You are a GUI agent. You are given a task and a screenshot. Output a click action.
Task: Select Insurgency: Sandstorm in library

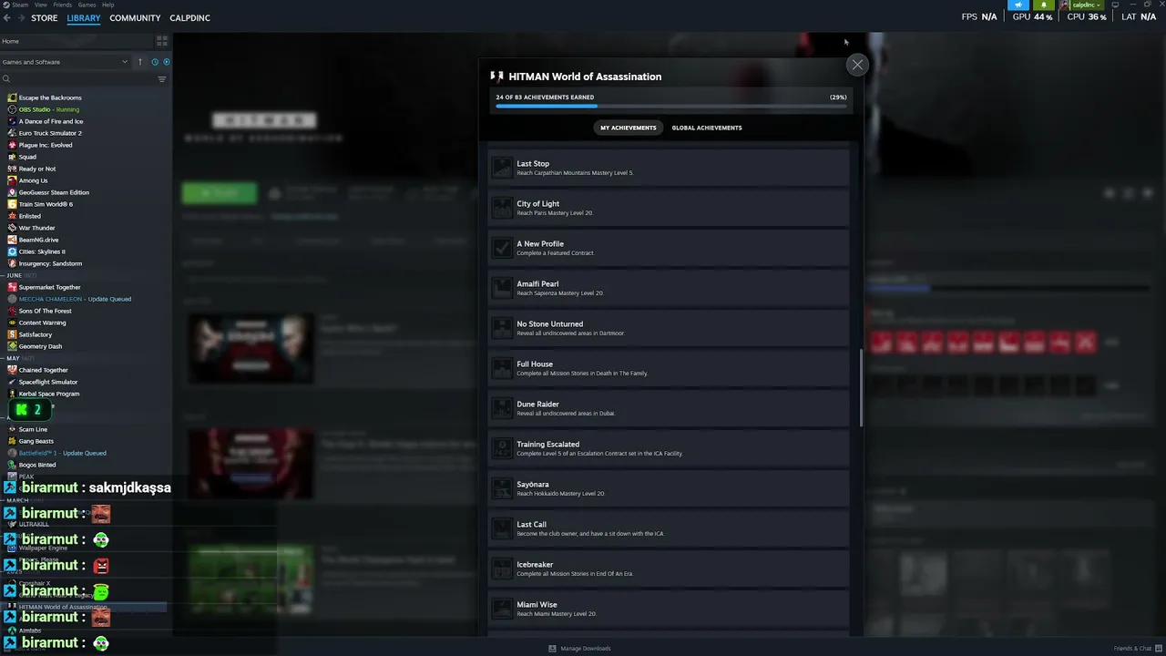(50, 263)
